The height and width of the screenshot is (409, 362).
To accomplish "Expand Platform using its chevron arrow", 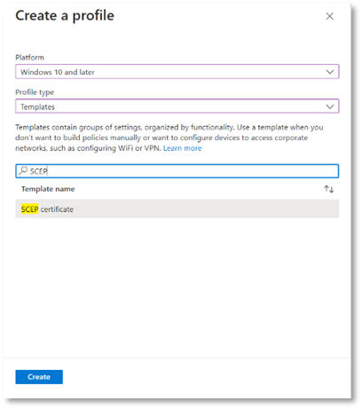I will 330,72.
